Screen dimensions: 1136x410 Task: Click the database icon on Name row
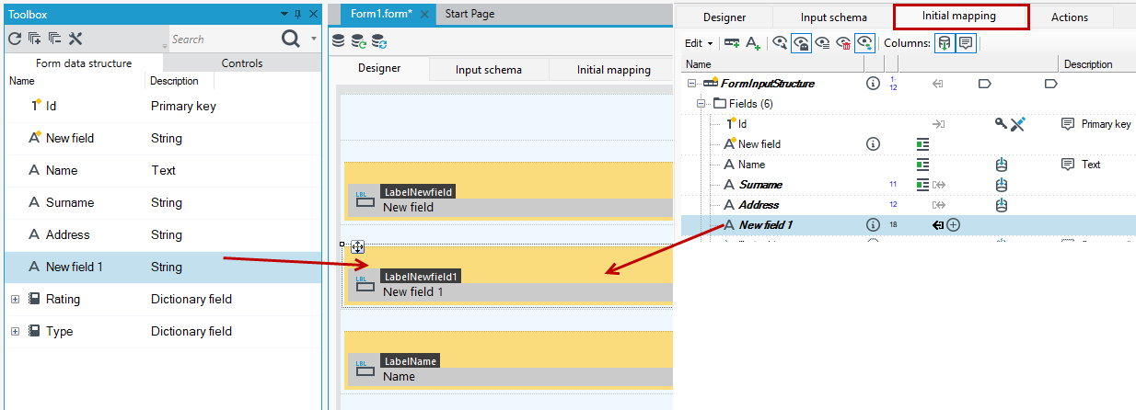(x=1001, y=165)
